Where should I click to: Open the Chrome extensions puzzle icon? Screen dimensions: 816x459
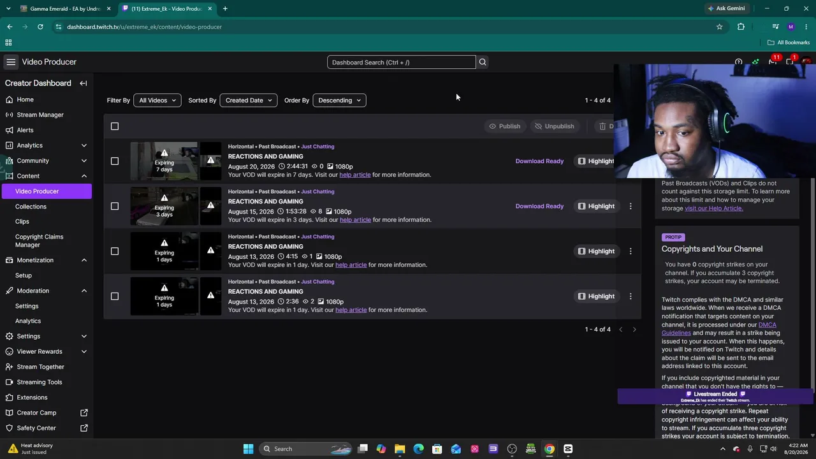pyautogui.click(x=741, y=27)
